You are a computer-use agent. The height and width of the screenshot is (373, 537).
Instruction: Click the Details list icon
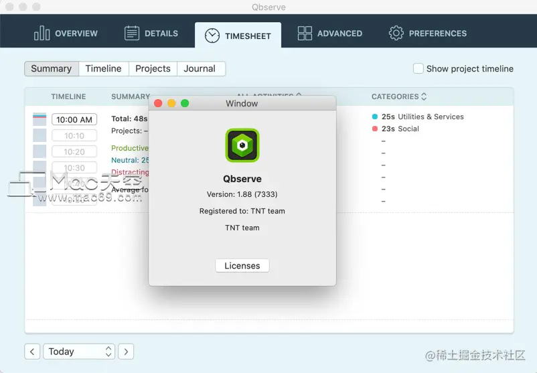(x=131, y=33)
